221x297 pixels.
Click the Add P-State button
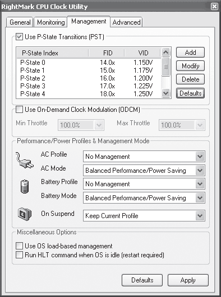190,52
